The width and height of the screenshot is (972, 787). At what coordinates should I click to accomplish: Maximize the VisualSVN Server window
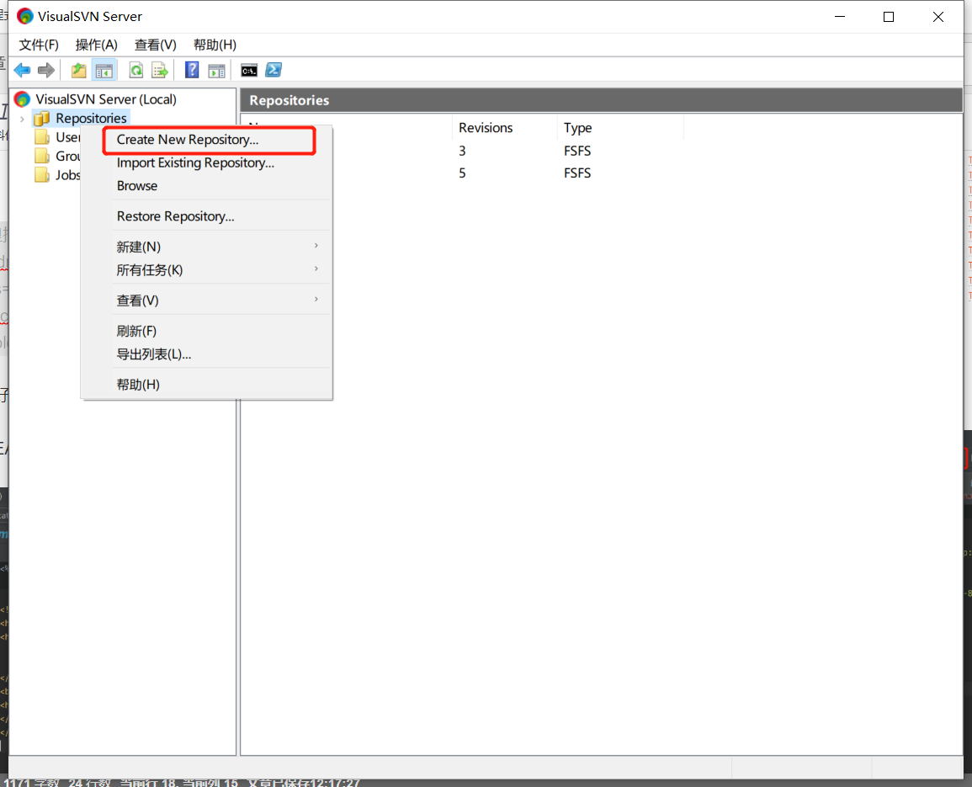coord(889,17)
